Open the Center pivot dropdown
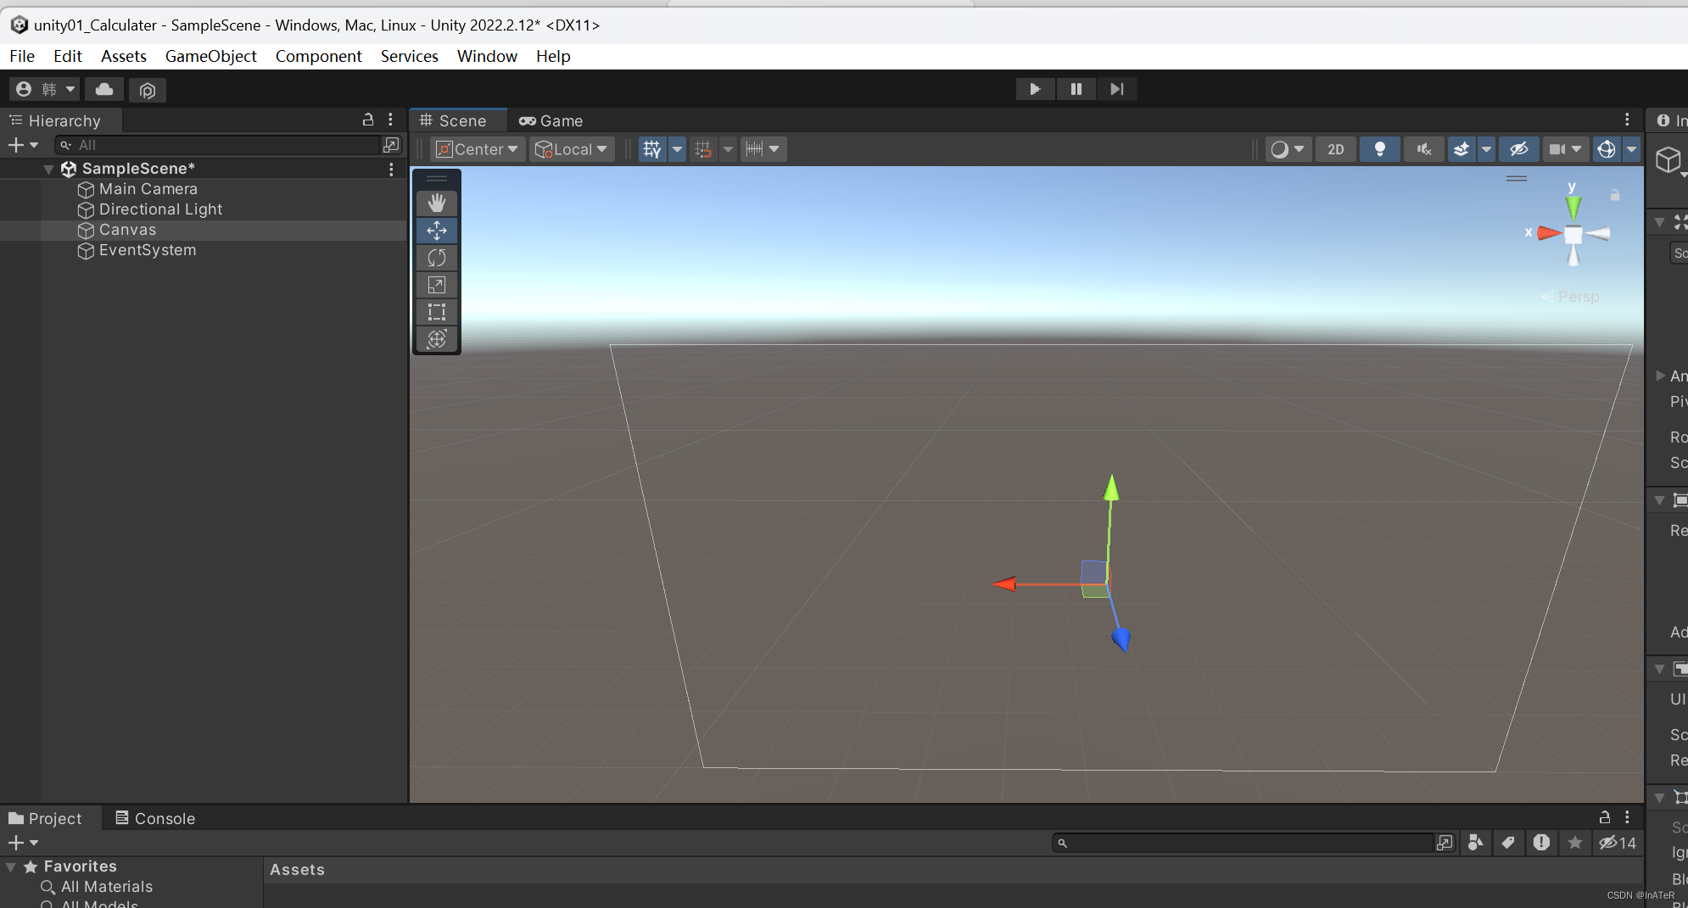This screenshot has width=1688, height=908. click(x=476, y=149)
